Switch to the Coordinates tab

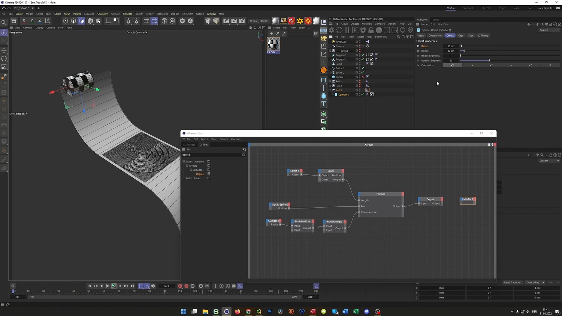435,36
